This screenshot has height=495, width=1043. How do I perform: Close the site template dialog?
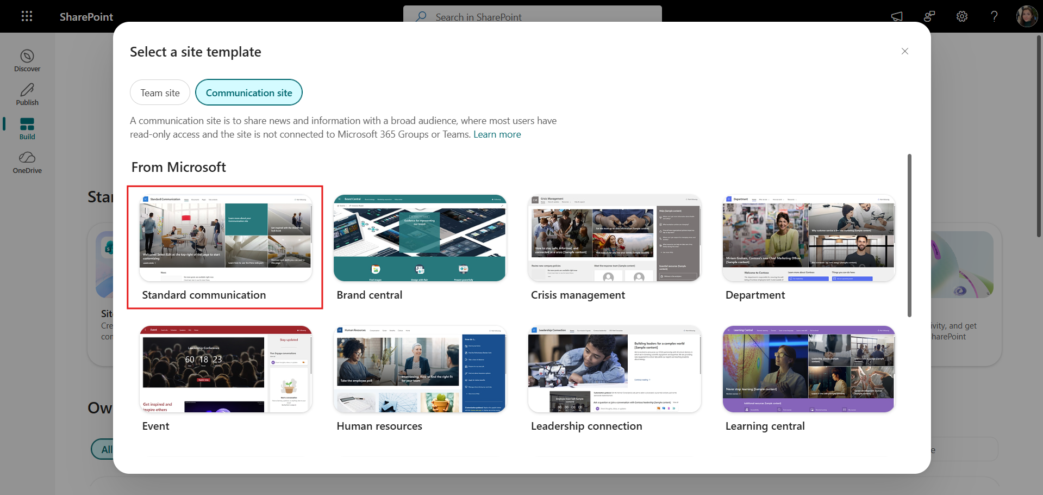coord(905,51)
